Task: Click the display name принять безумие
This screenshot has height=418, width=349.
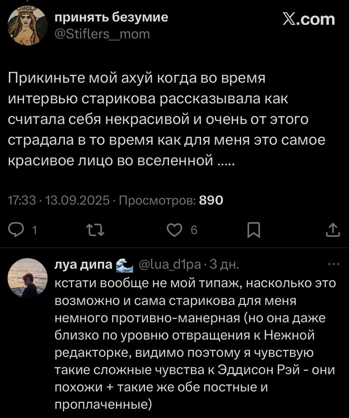Action: point(111,17)
